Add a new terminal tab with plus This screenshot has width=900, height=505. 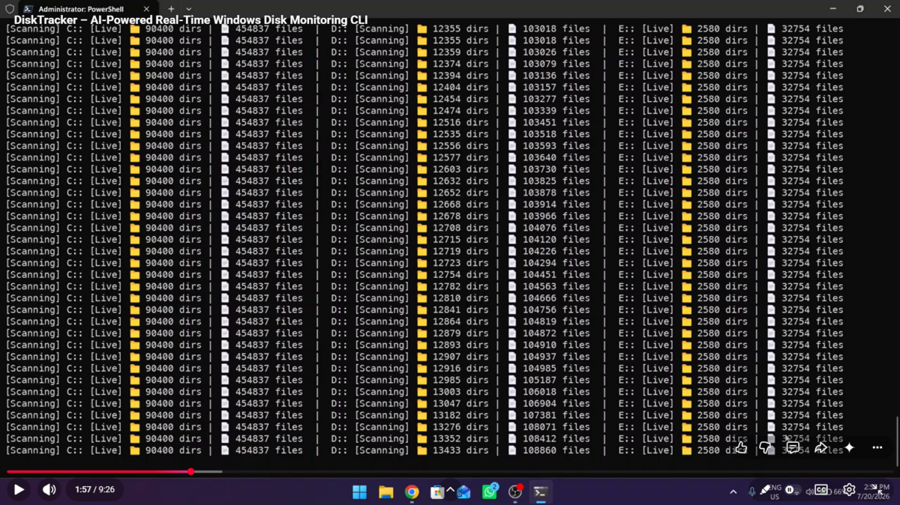(171, 9)
